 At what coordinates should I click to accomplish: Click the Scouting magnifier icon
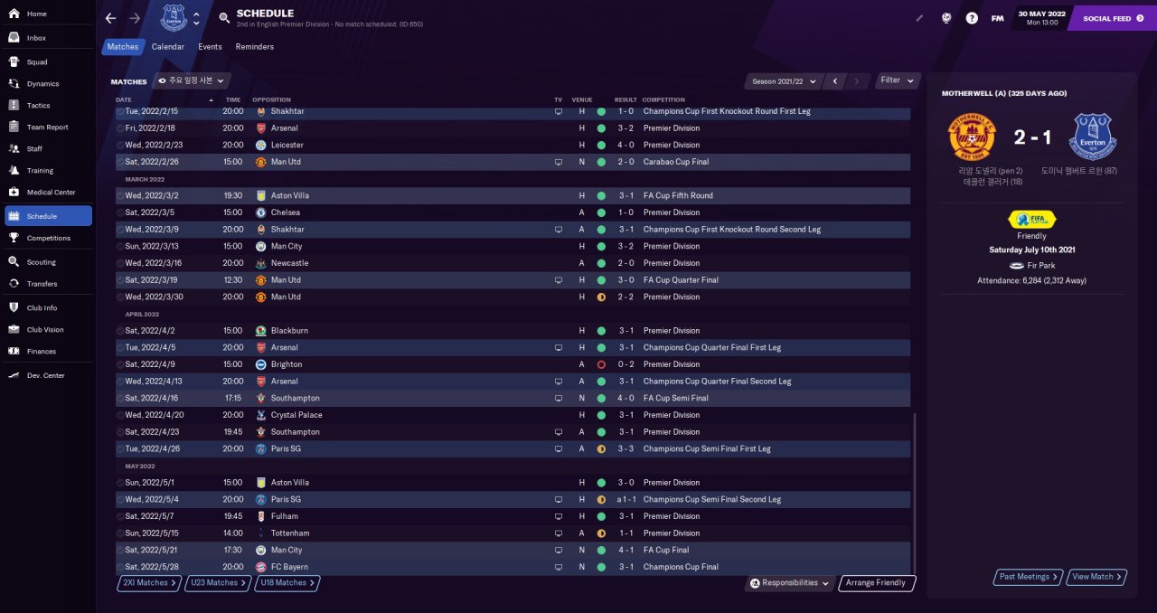click(14, 262)
